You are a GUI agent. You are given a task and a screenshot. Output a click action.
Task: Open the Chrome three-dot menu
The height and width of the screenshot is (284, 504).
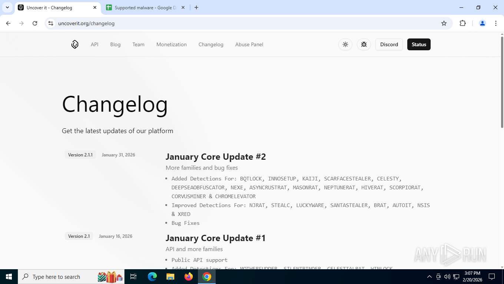click(x=496, y=23)
